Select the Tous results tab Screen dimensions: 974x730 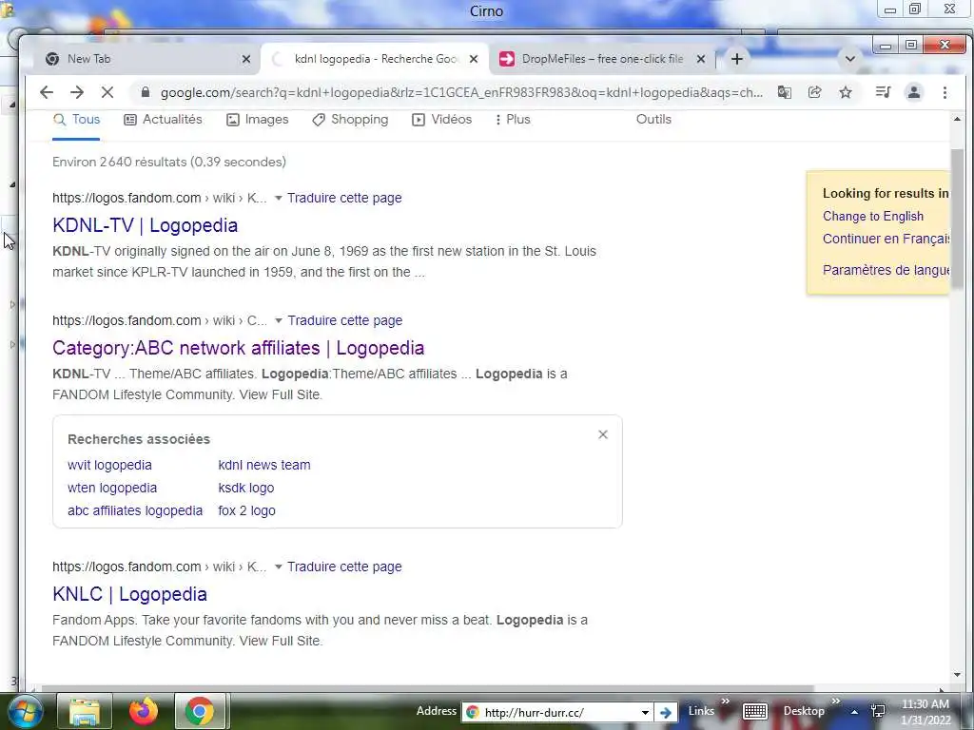[x=76, y=119]
